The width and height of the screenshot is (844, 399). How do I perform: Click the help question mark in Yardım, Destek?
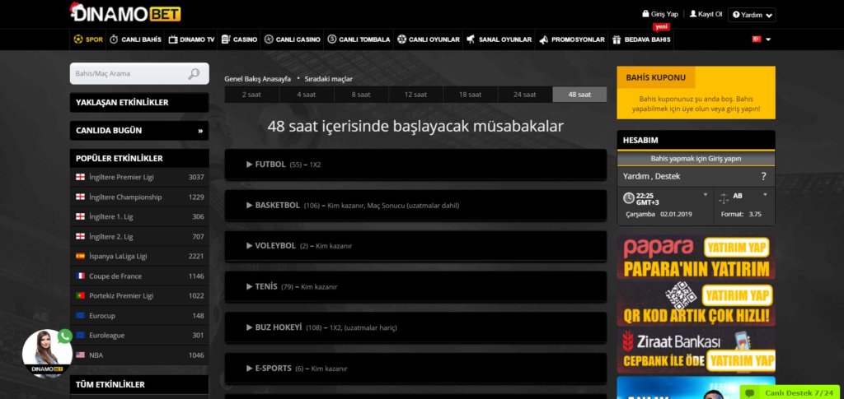763,176
